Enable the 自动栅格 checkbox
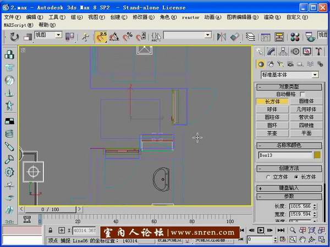330x247 pixels. 302,94
